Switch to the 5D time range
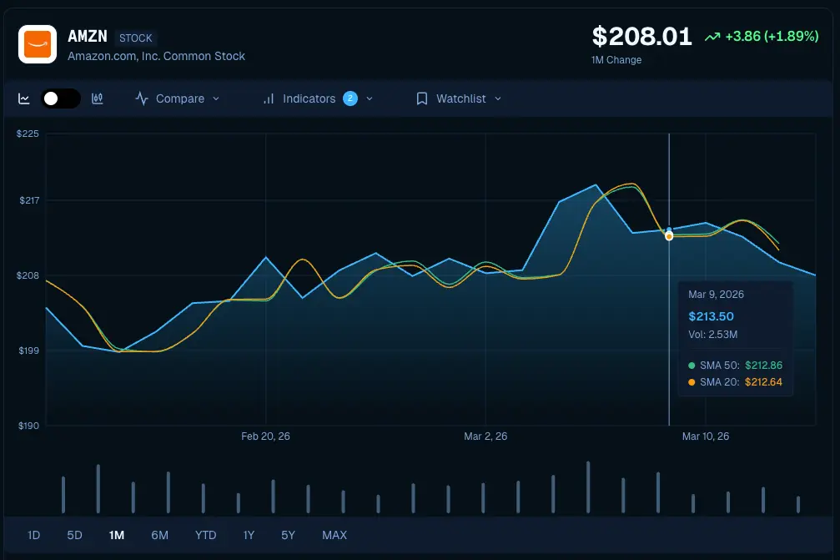This screenshot has height=560, width=840. pos(74,535)
